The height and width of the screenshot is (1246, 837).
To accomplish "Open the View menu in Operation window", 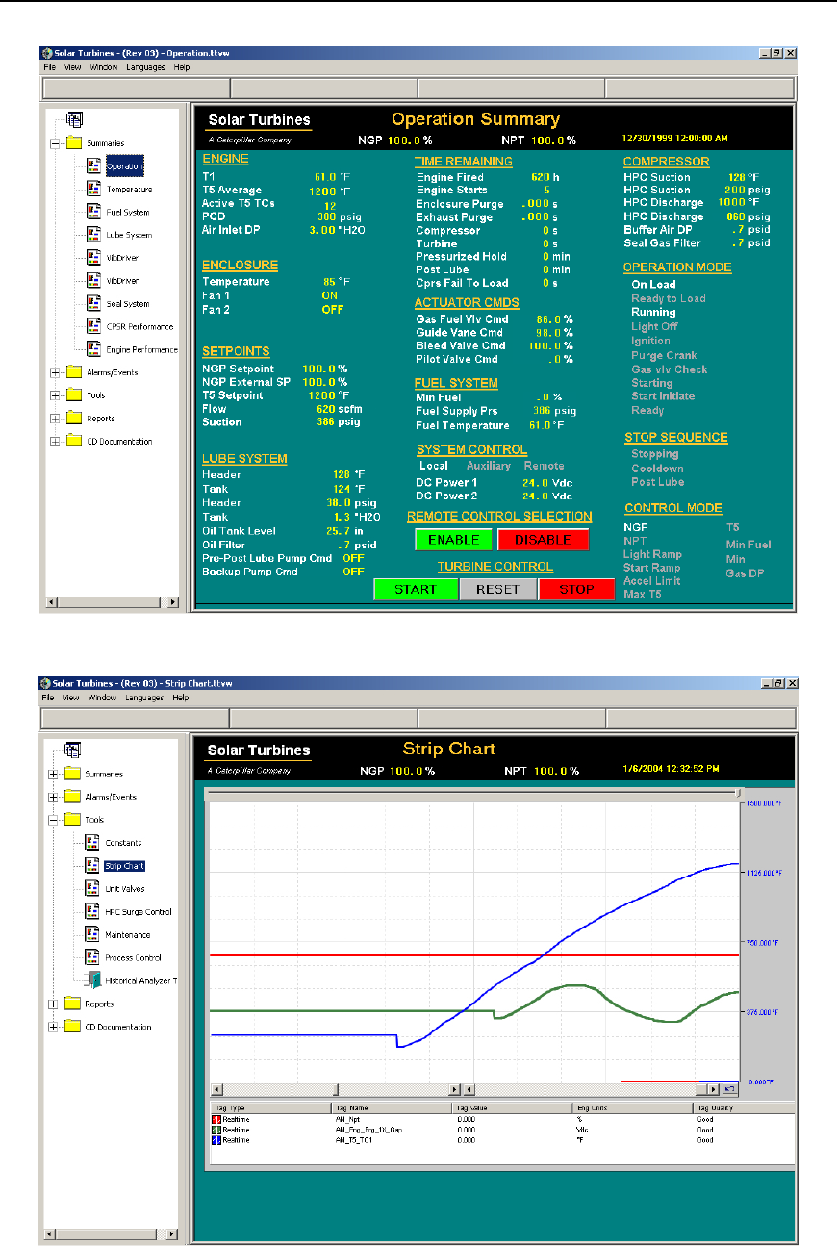I will pyautogui.click(x=72, y=67).
